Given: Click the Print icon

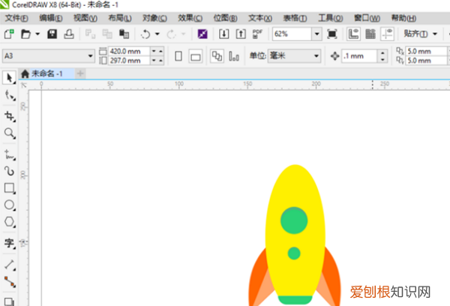Looking at the screenshot, I should coord(69,34).
